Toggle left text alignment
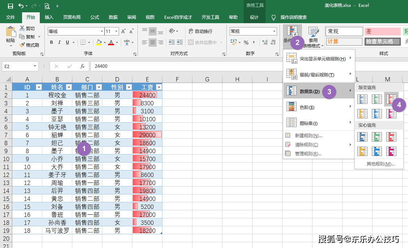This screenshot has width=408, height=248. [x=145, y=42]
